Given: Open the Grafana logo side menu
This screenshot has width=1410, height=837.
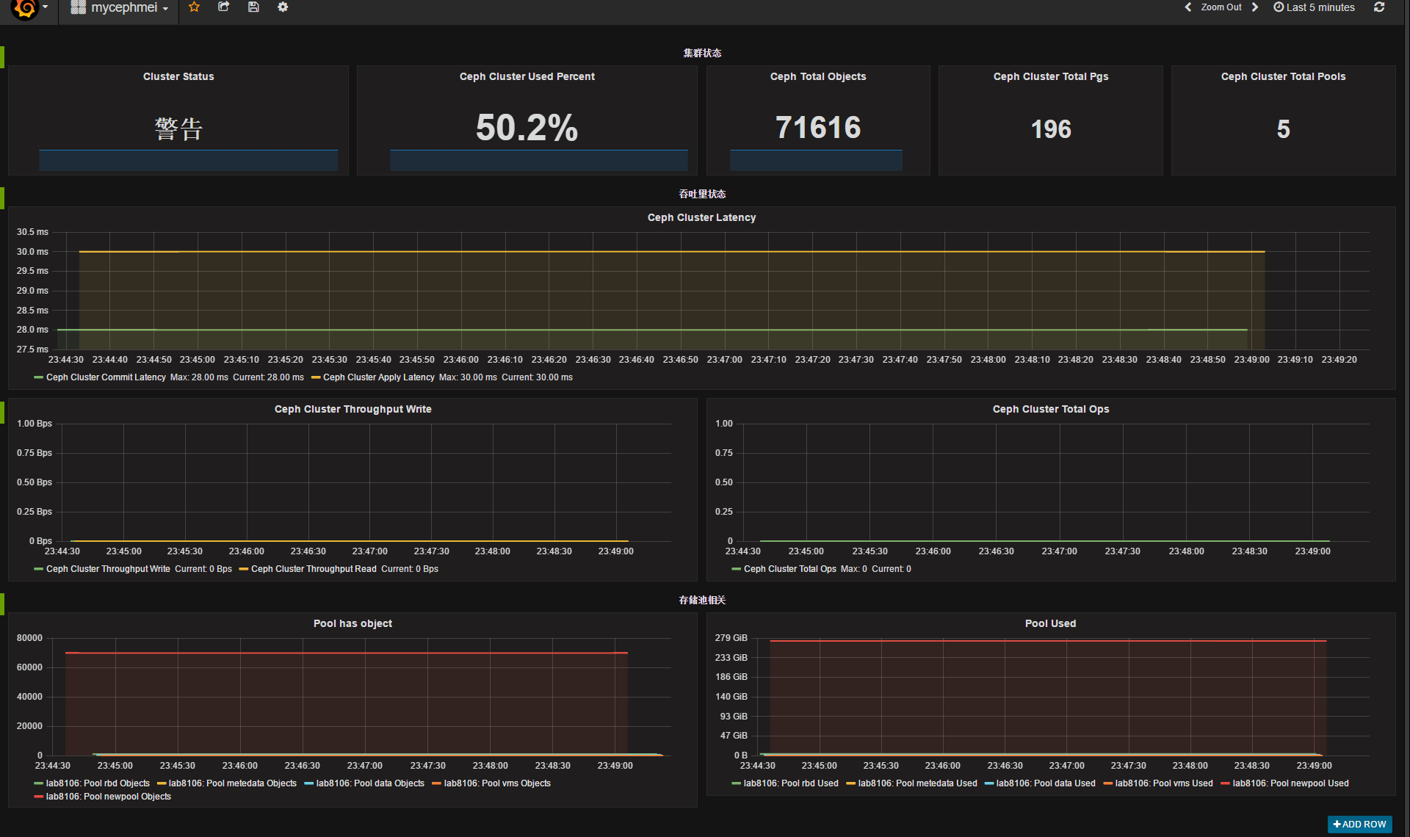Looking at the screenshot, I should pyautogui.click(x=26, y=8).
